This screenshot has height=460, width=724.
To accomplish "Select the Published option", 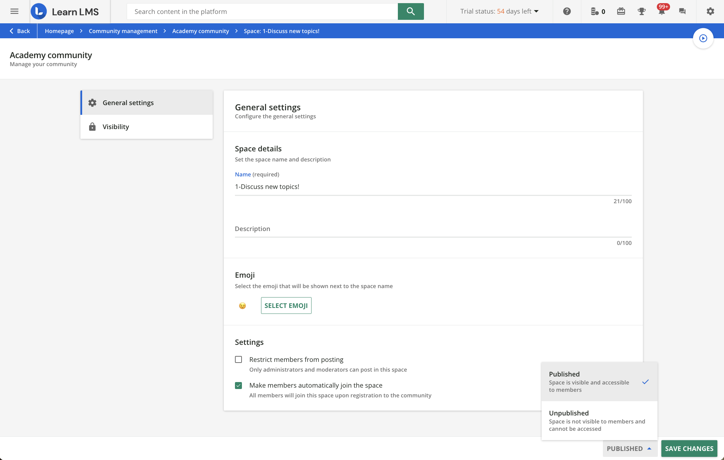I will pos(599,382).
